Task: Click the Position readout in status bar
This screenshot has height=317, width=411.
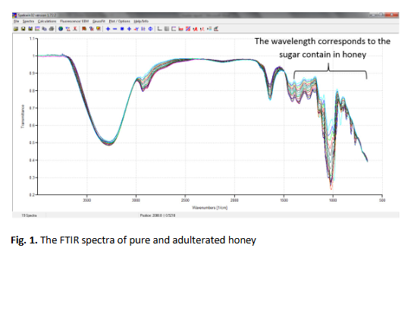Action: (x=158, y=215)
